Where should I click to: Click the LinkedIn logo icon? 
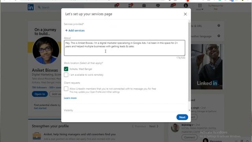(31, 7)
